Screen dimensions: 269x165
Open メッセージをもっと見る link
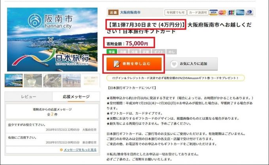tap(80, 150)
